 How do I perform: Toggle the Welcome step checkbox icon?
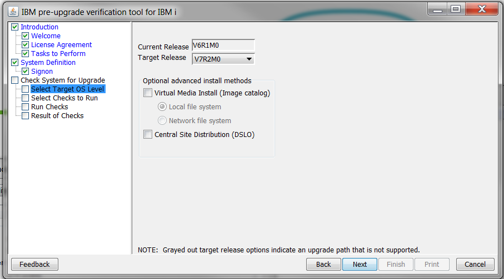tap(26, 35)
